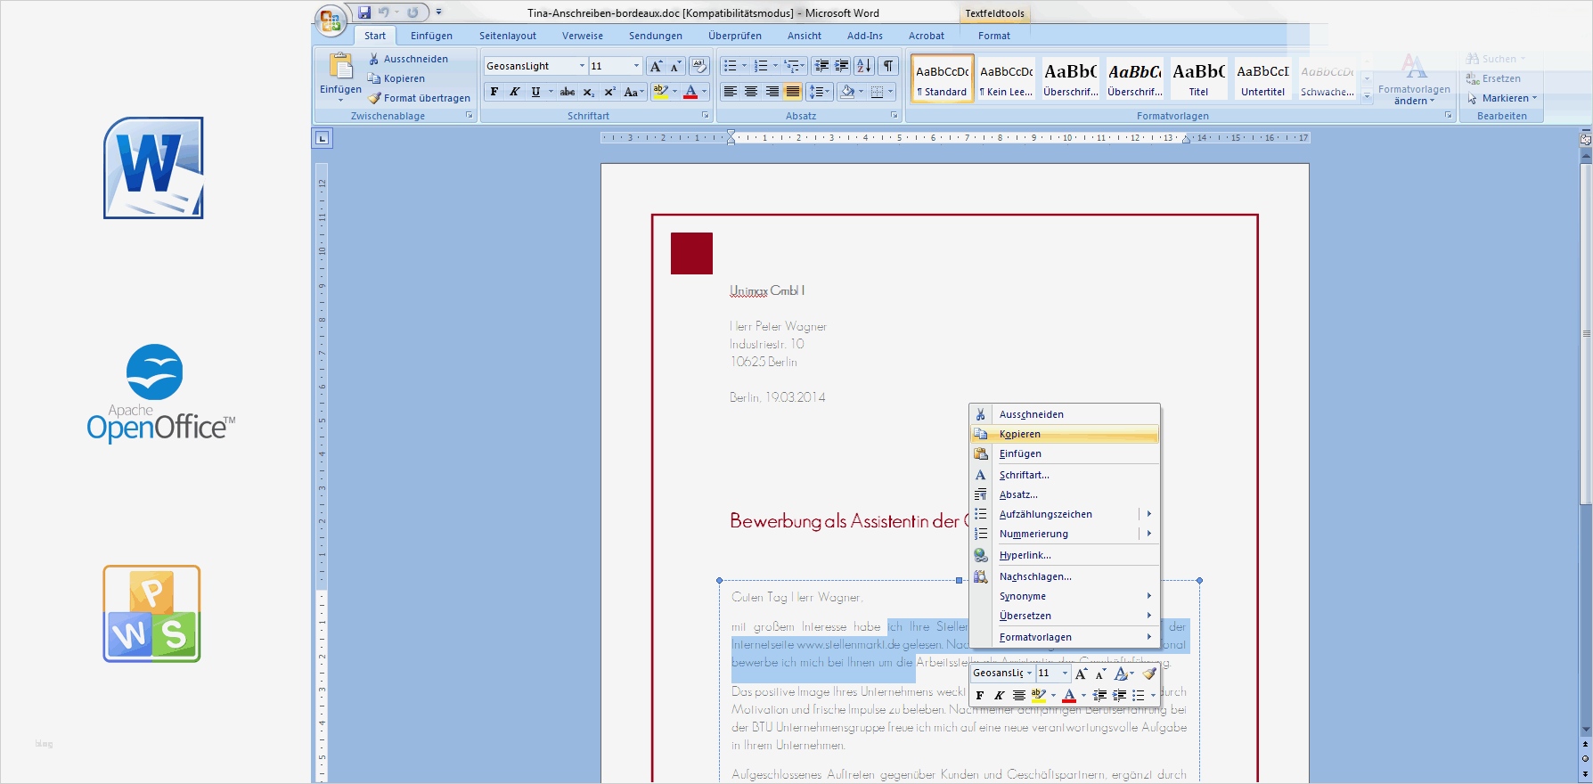Open the ribbon font size box showing 11
This screenshot has height=784, width=1593.
point(615,66)
